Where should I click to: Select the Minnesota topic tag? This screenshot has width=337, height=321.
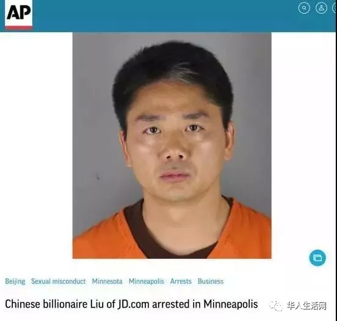(x=107, y=281)
